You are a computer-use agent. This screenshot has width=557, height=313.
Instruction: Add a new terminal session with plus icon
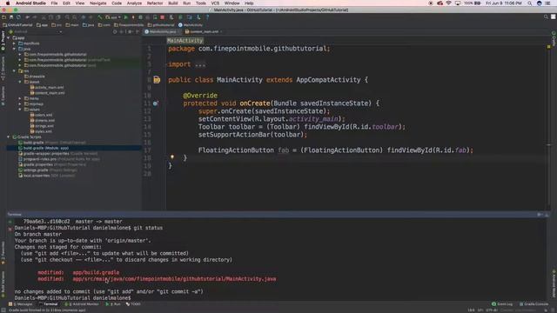10,222
